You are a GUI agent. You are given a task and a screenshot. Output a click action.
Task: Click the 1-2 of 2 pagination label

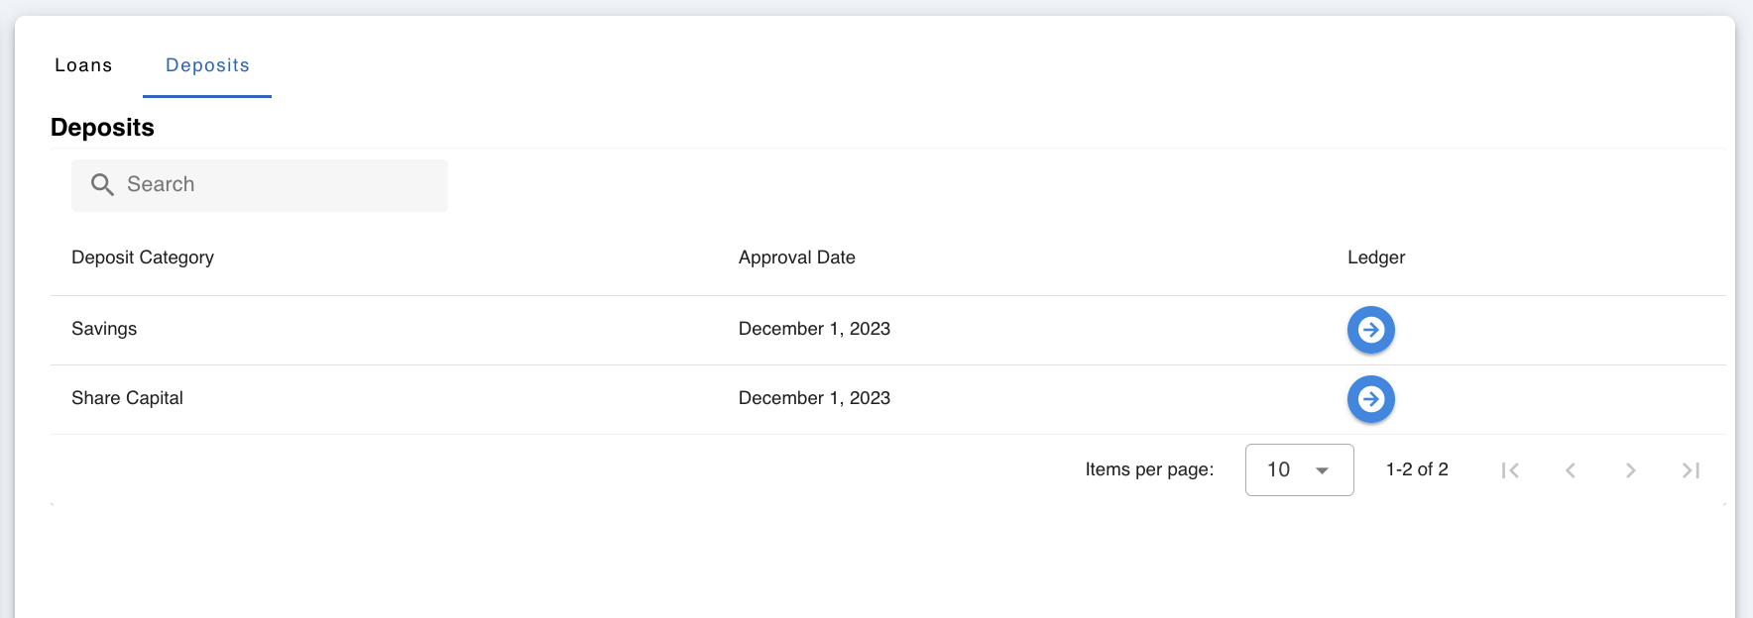click(1416, 469)
